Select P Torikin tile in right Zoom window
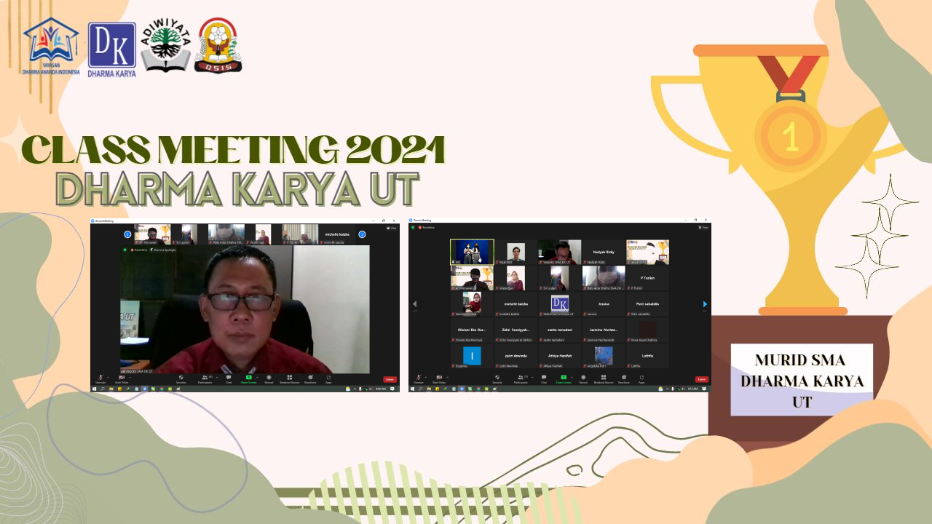 [647, 278]
